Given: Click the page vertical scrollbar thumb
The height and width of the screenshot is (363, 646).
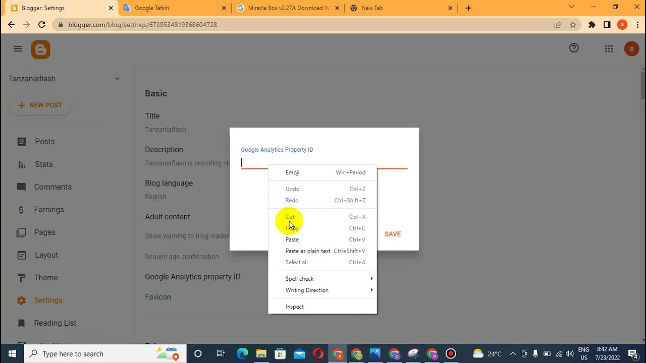Looking at the screenshot, I should pyautogui.click(x=642, y=86).
